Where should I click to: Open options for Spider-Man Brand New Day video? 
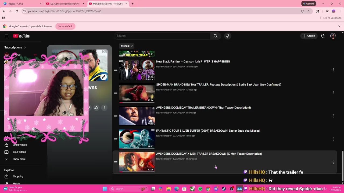point(333,93)
